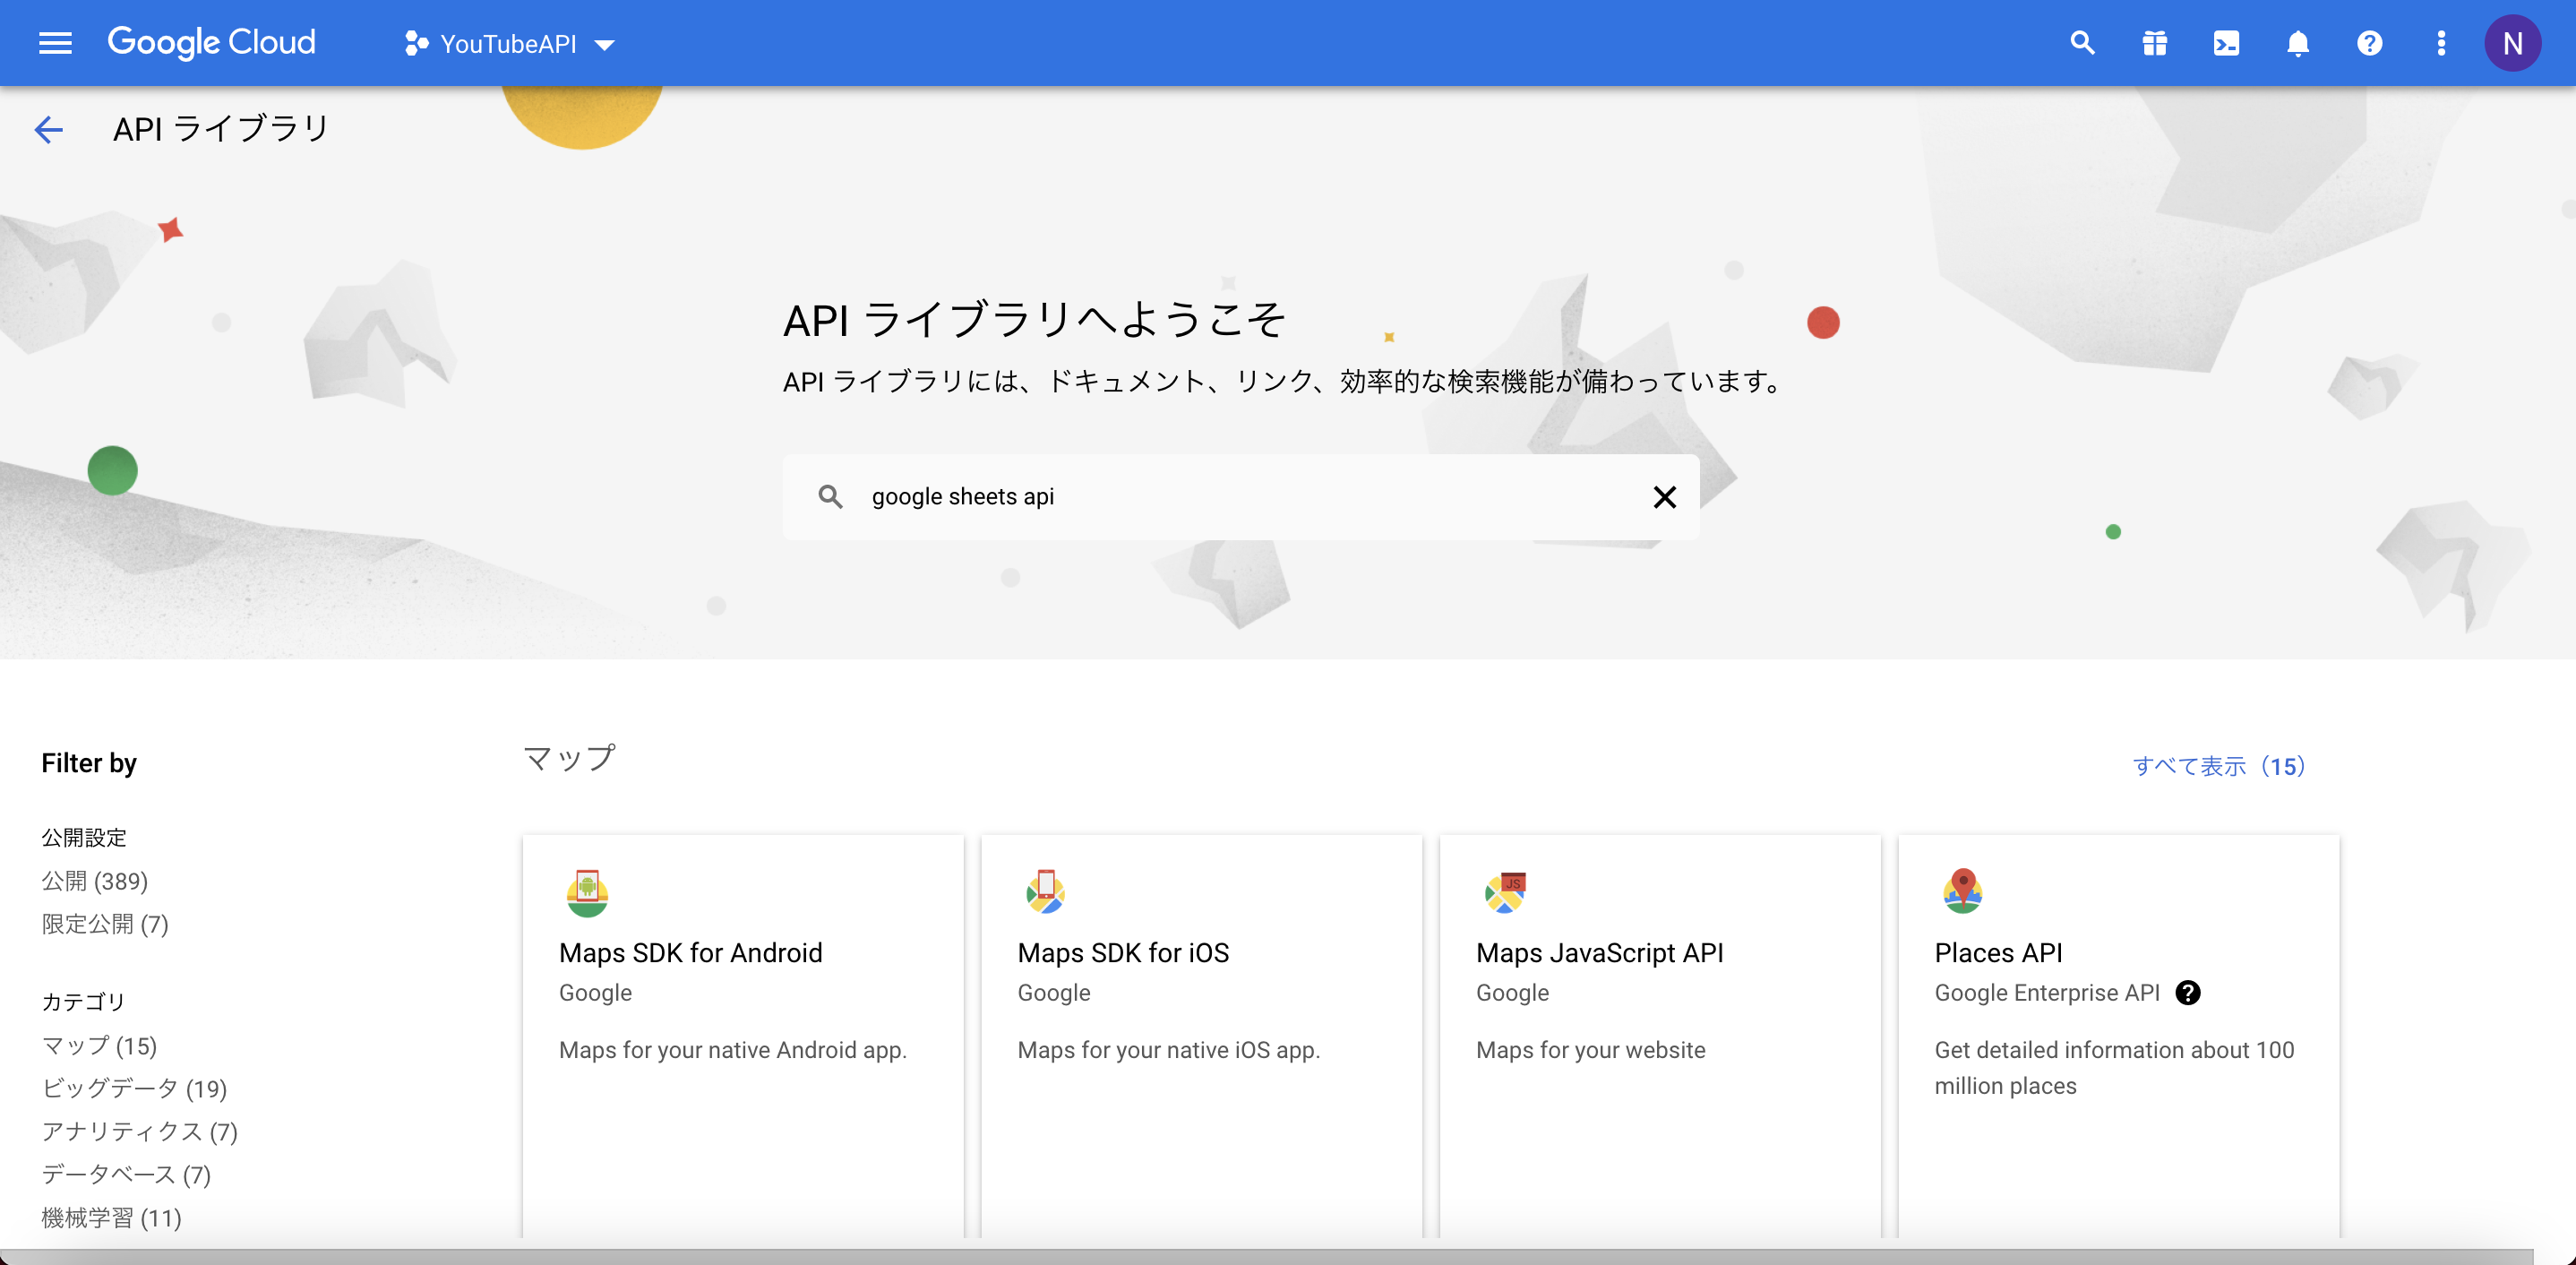
Task: Open the help question mark icon
Action: coord(2369,43)
